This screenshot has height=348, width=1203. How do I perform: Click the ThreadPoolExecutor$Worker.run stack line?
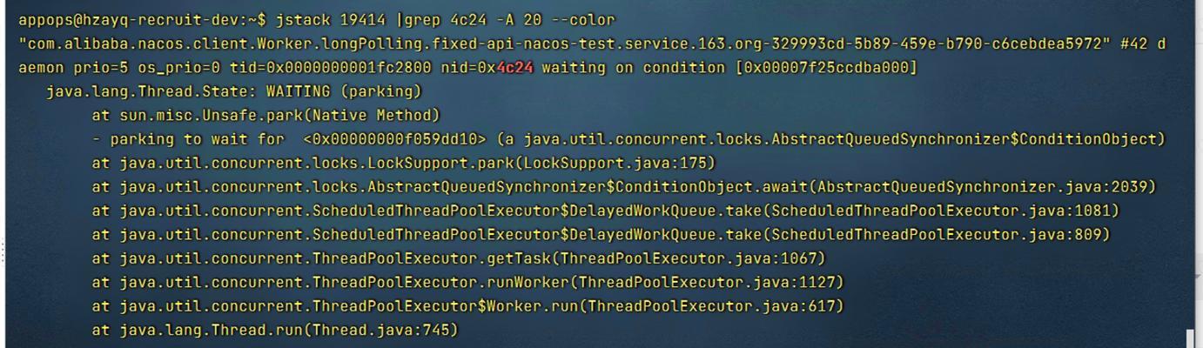click(x=468, y=306)
